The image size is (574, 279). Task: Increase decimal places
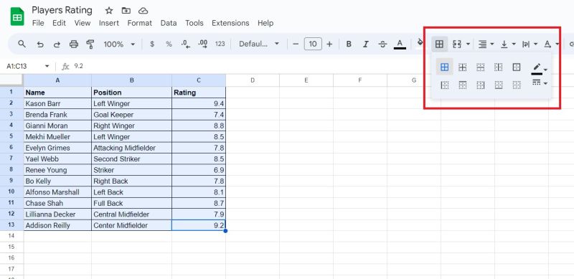click(x=203, y=44)
